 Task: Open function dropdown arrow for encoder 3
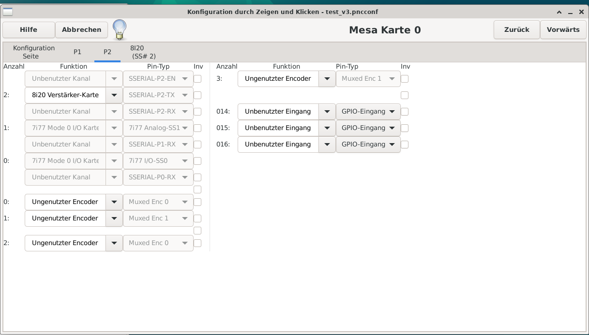point(327,79)
